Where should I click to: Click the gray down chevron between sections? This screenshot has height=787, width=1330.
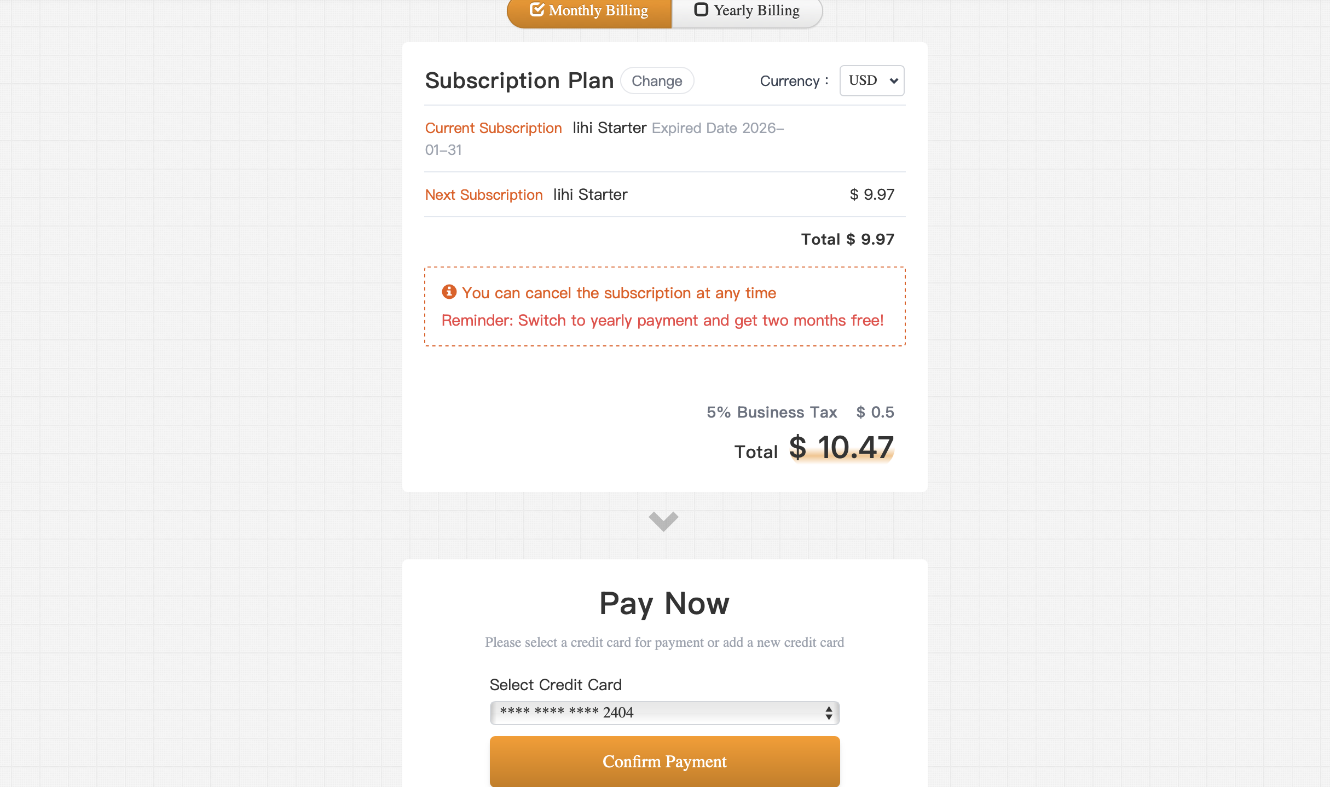tap(663, 520)
